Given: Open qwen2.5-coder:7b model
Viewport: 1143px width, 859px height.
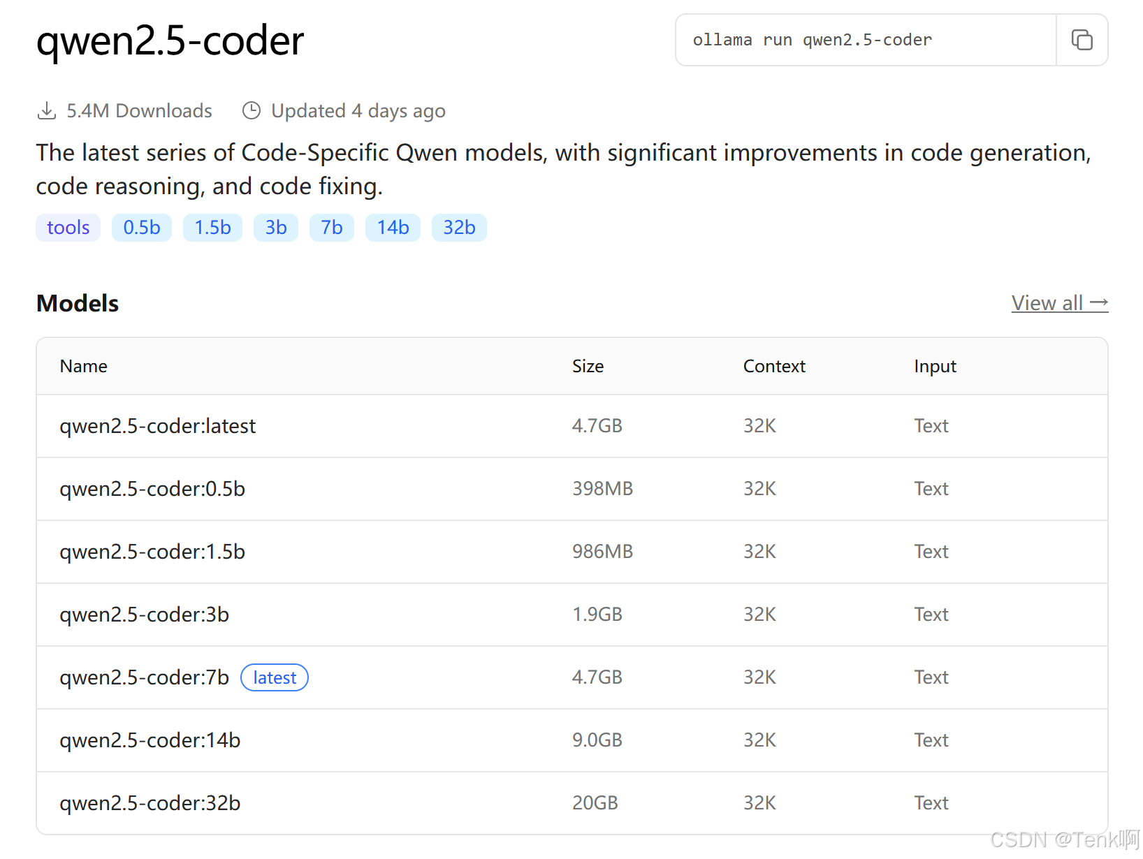Looking at the screenshot, I should tap(145, 677).
